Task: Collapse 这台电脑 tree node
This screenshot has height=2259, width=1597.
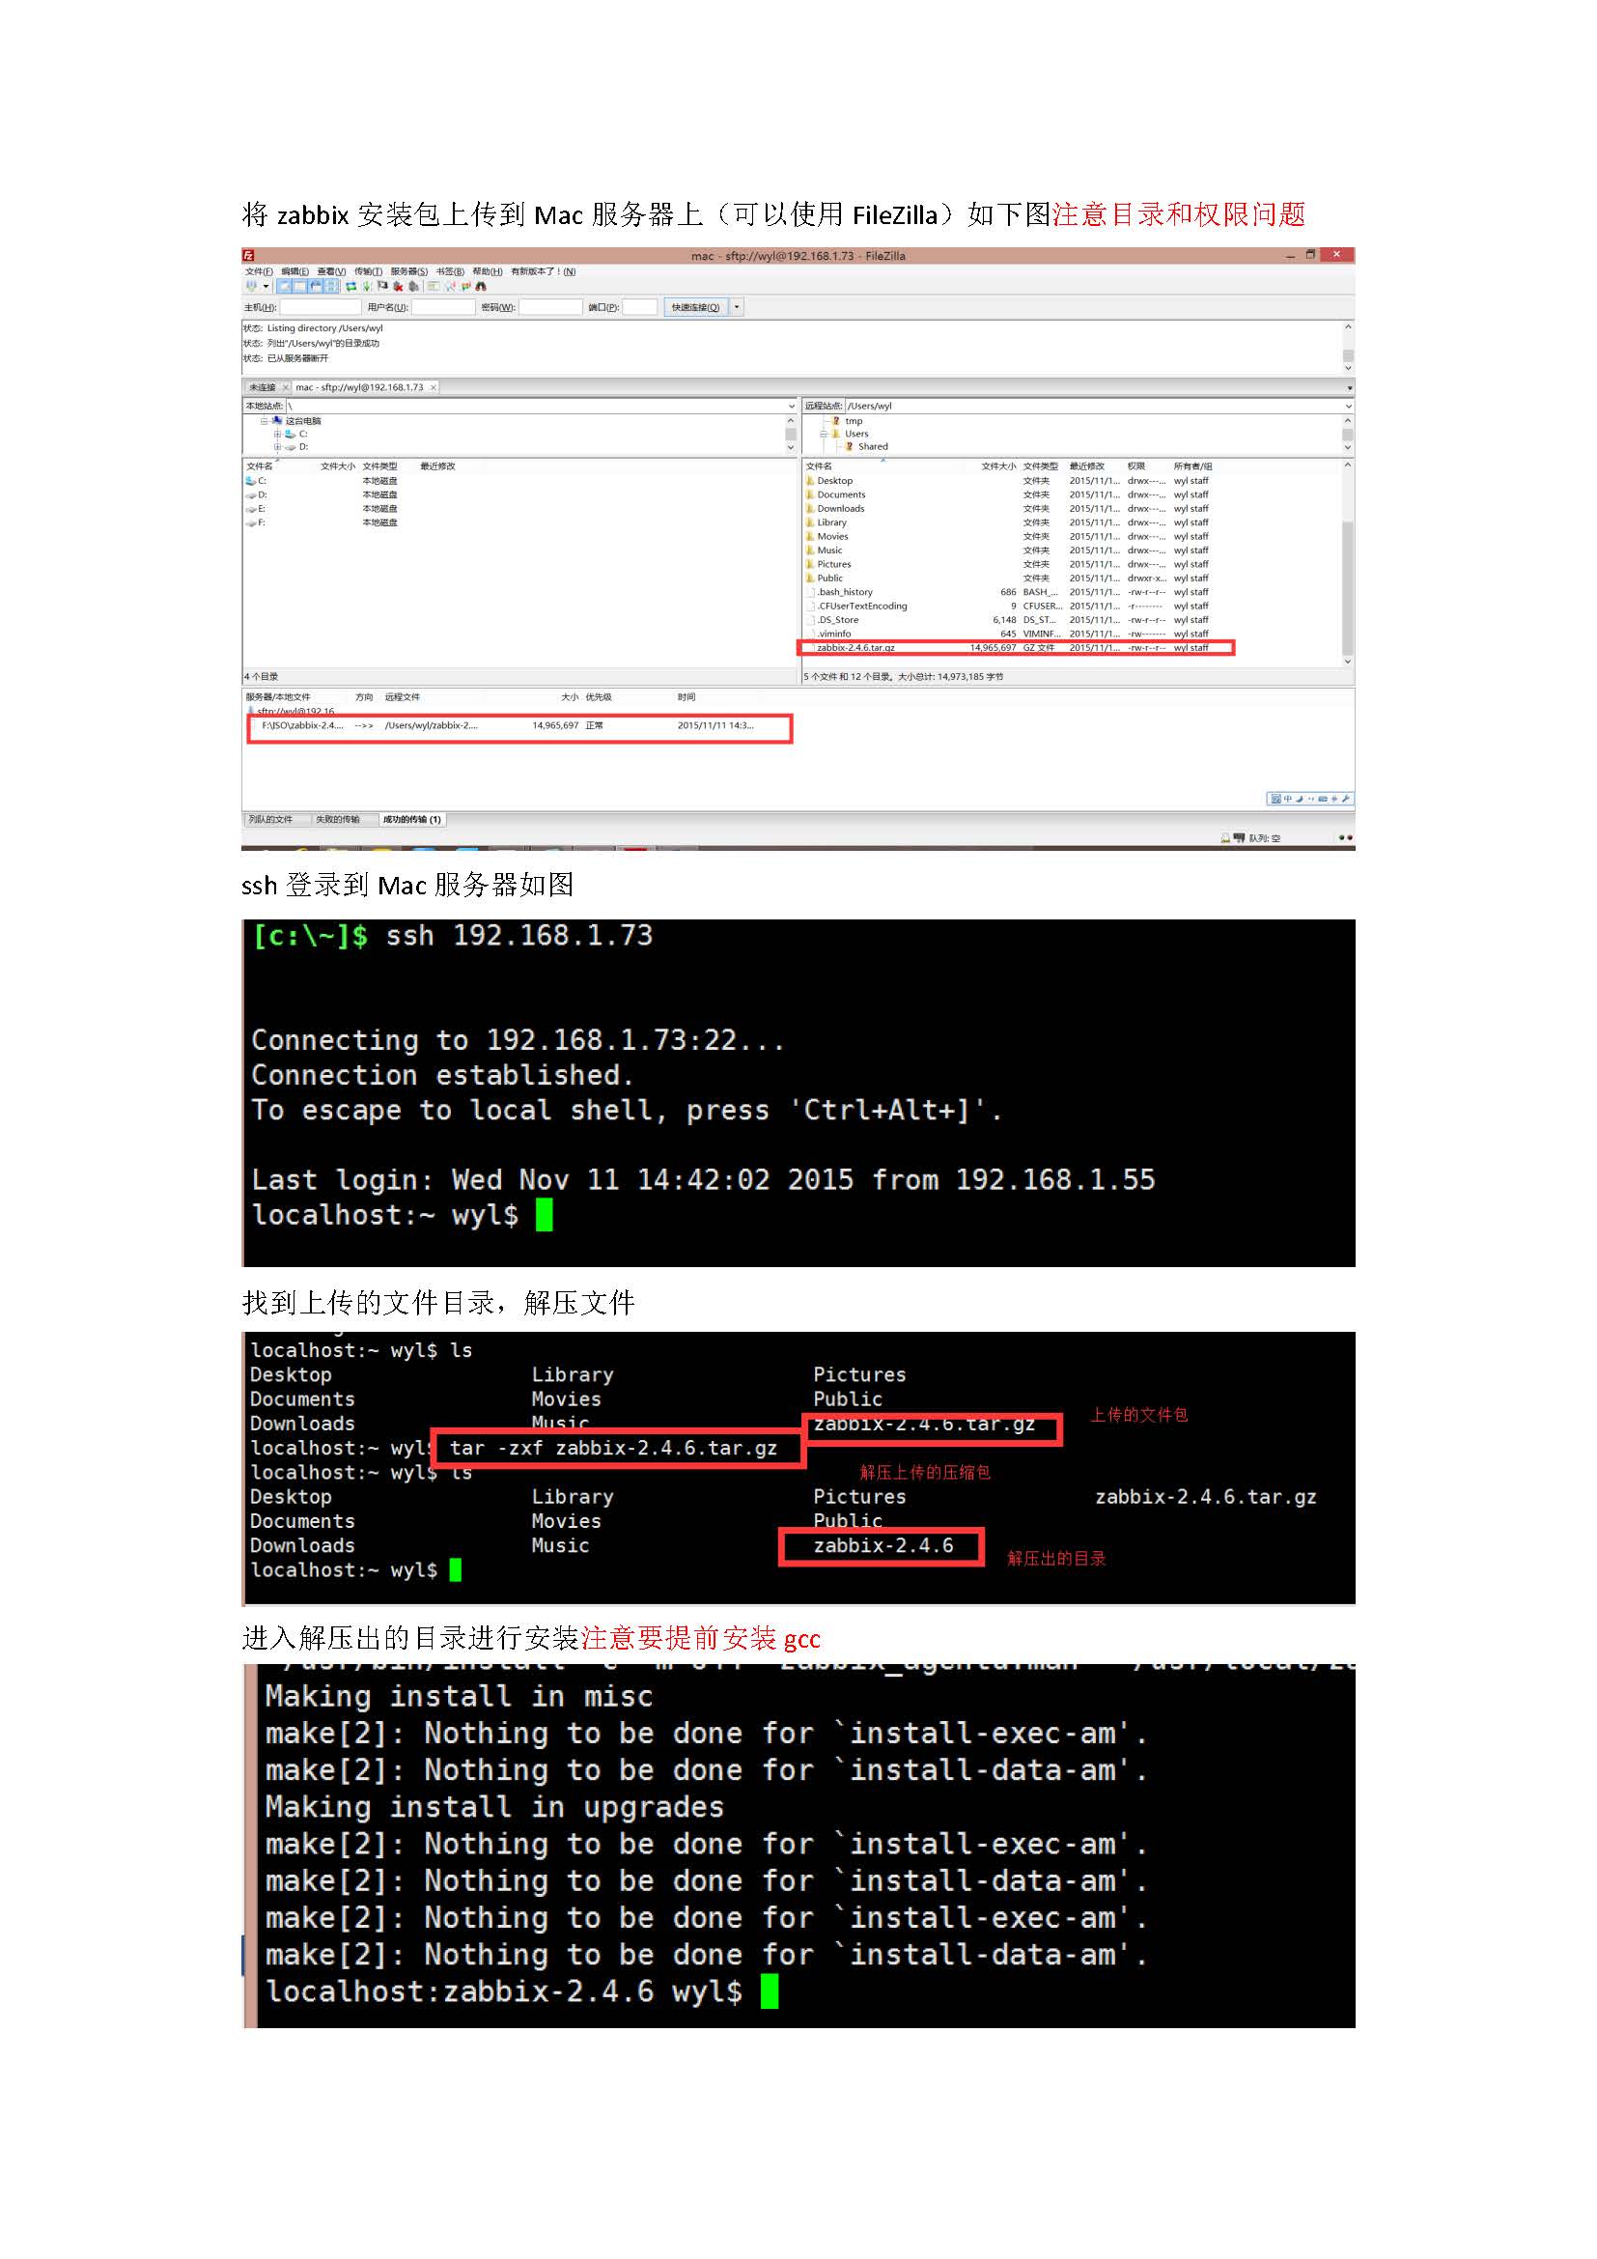Action: (265, 421)
